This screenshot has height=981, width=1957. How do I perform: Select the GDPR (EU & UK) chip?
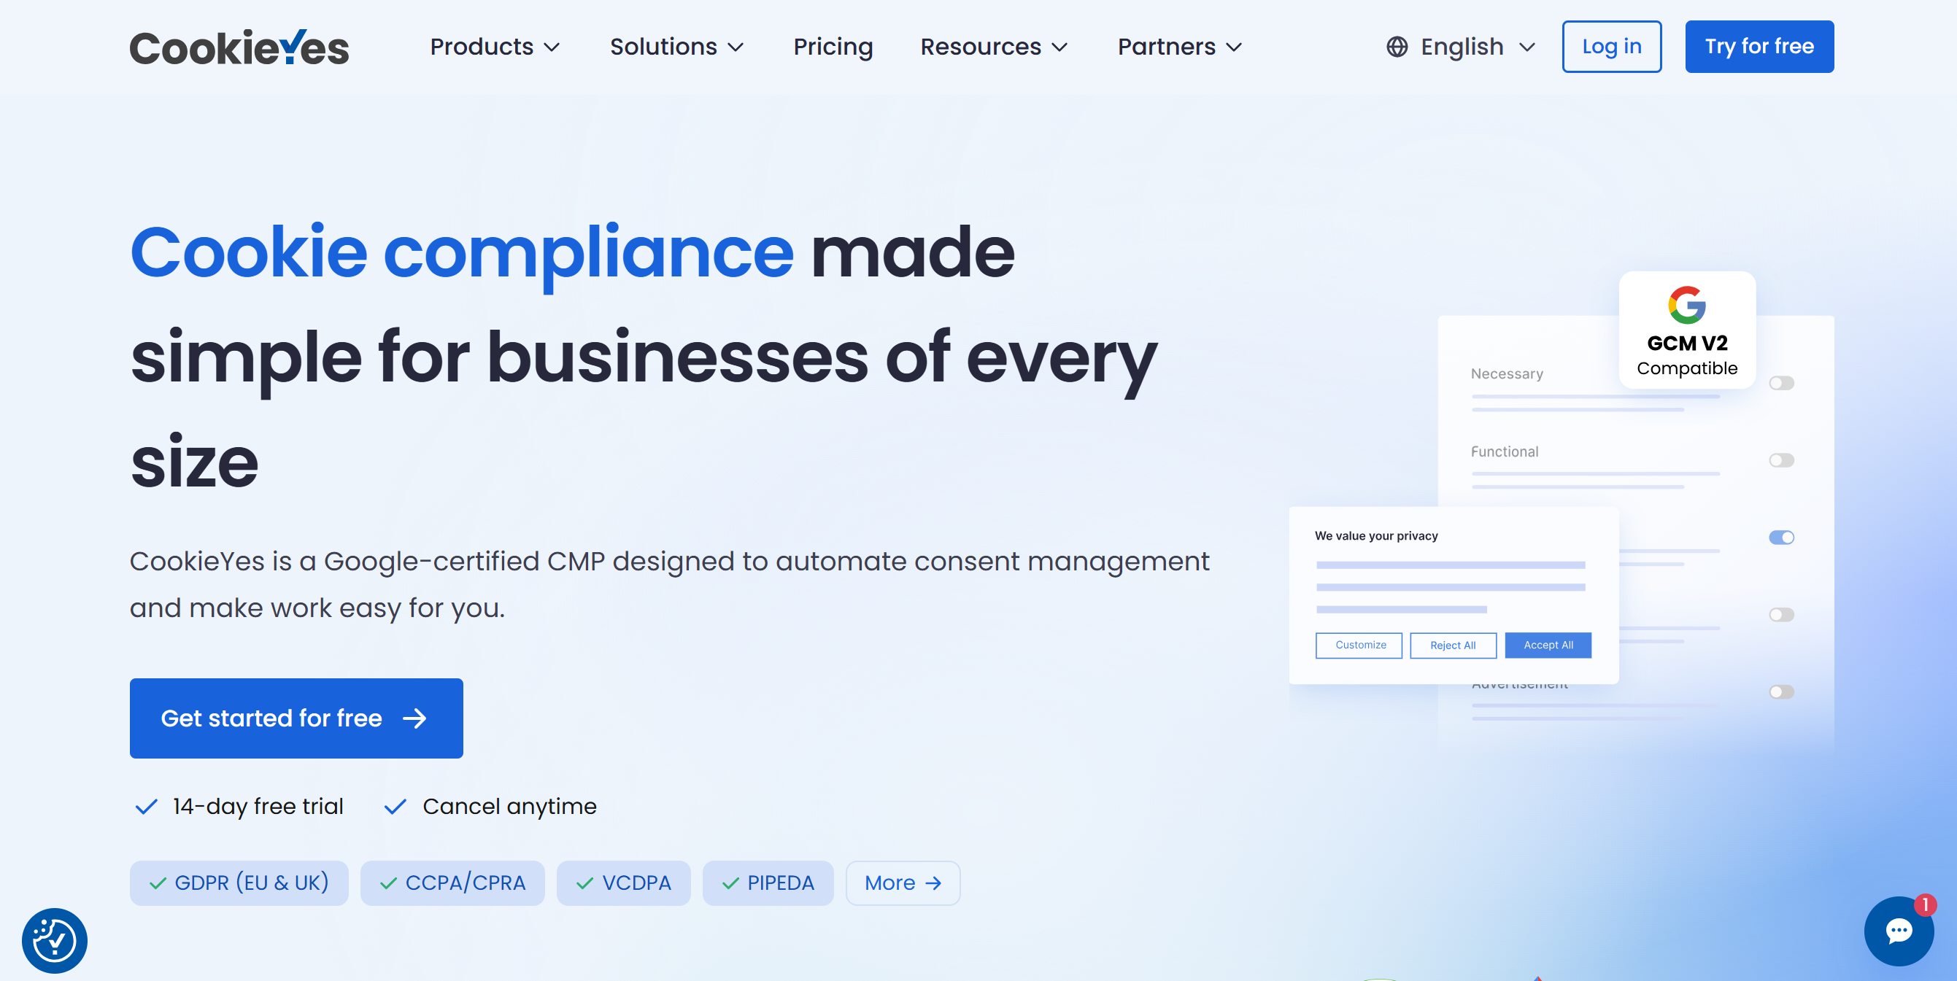point(239,883)
